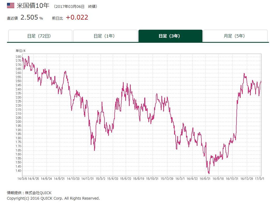Click the 15/4/23 x-axis date
The width and height of the screenshot is (270, 203).
(113, 178)
